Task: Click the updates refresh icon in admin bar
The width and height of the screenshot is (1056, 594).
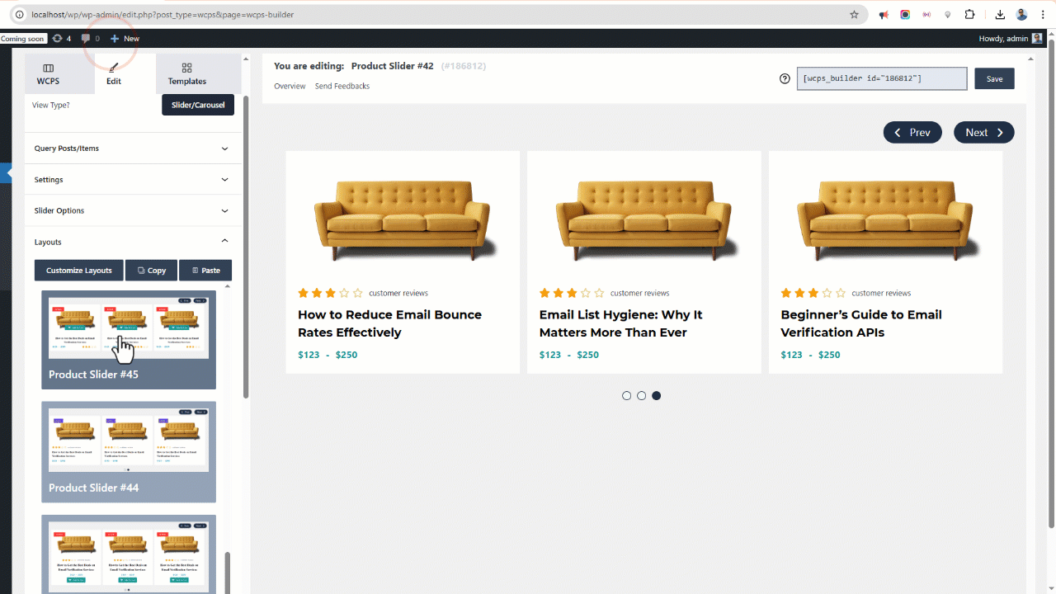Action: [57, 39]
